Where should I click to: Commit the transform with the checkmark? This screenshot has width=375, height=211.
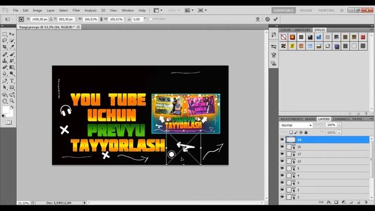point(276,19)
